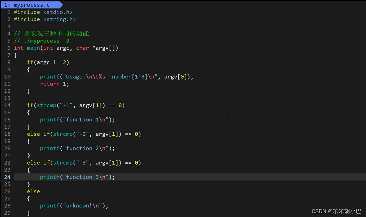
Task: Select the myprocess.c buffer tab
Action: click(31, 5)
